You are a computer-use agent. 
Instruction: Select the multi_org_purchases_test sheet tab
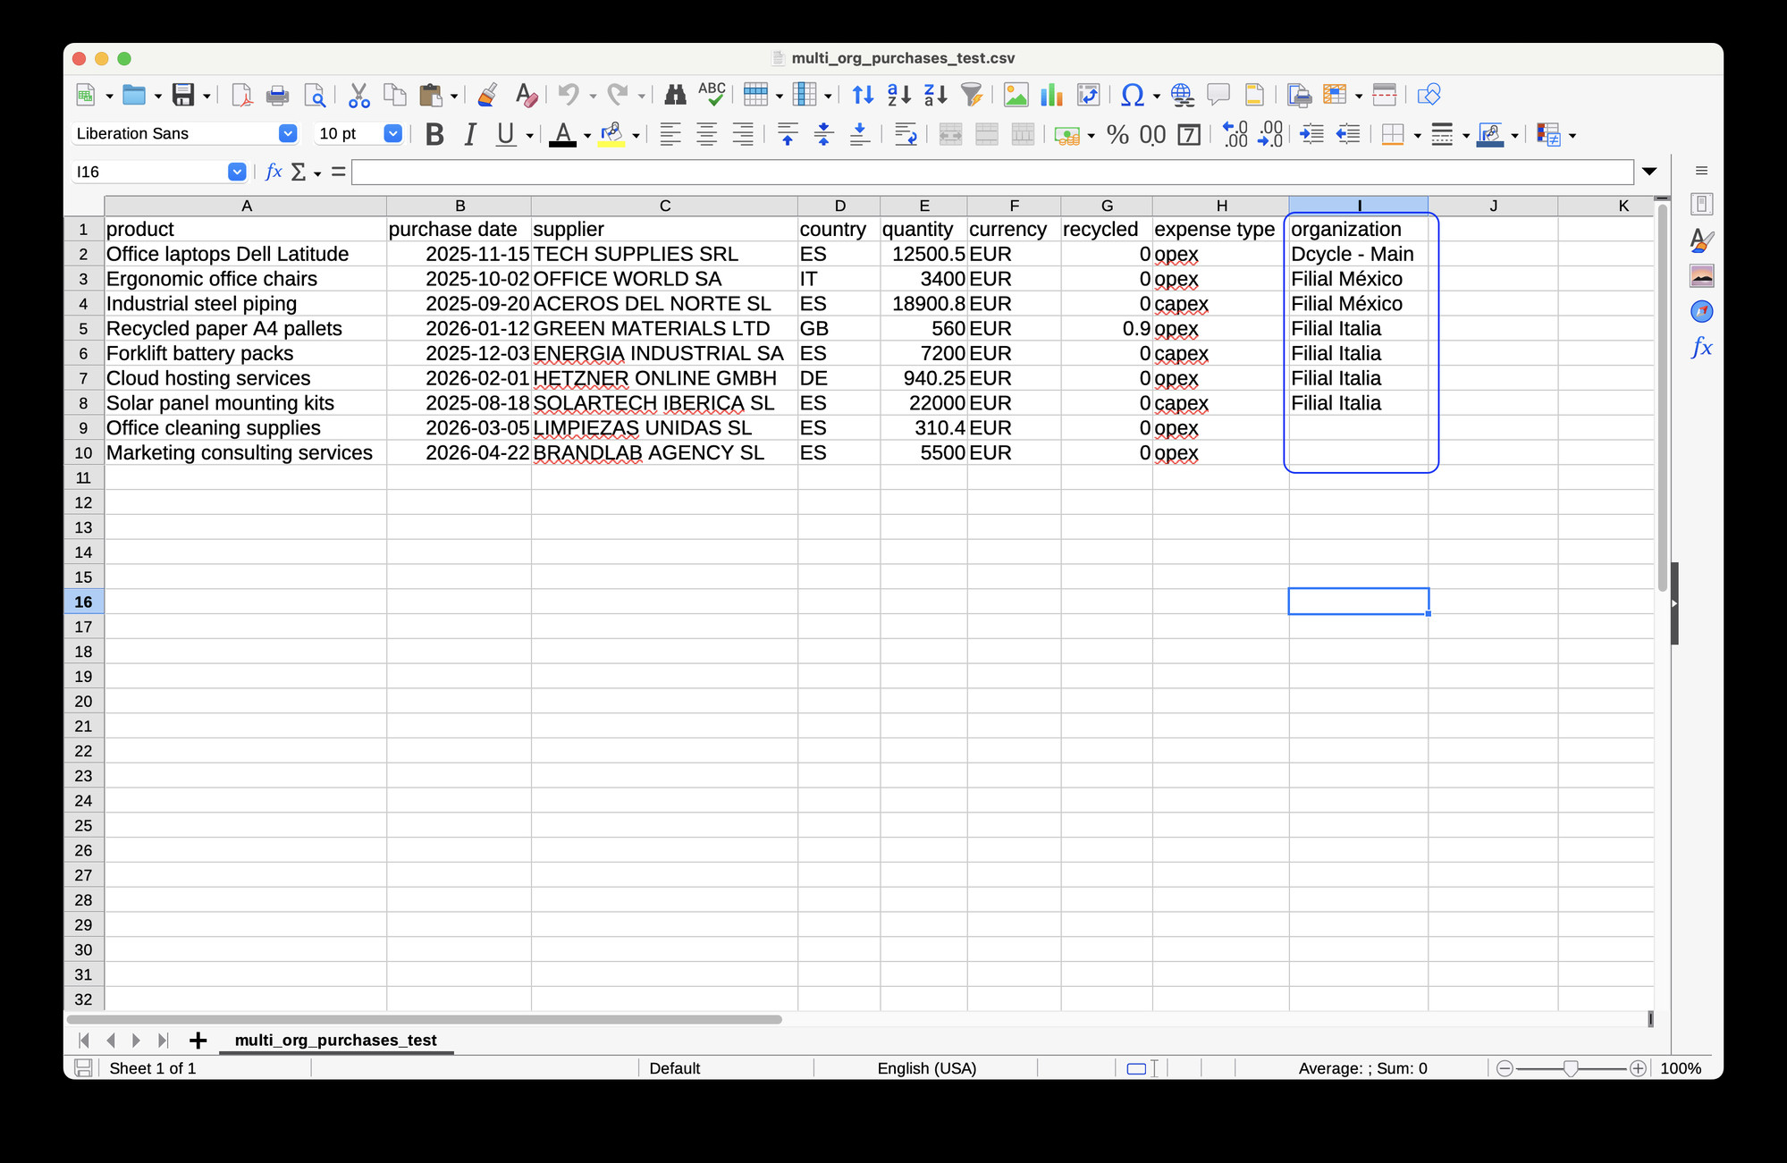coord(335,1040)
